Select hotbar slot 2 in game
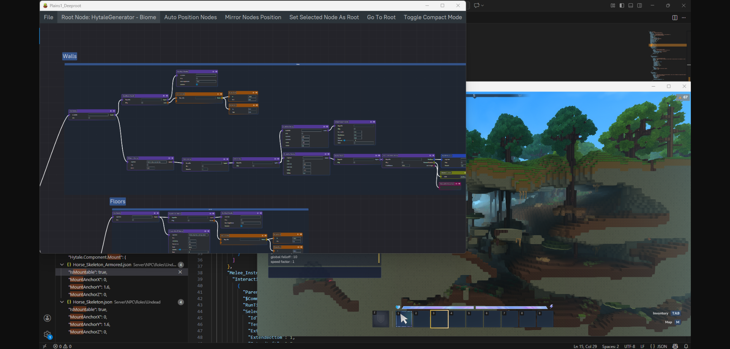 pyautogui.click(x=421, y=319)
